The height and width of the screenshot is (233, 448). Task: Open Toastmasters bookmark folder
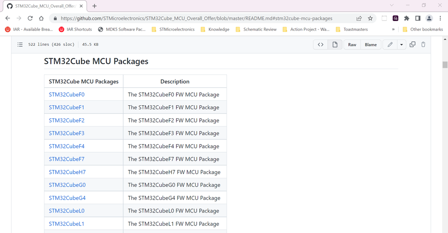352,30
